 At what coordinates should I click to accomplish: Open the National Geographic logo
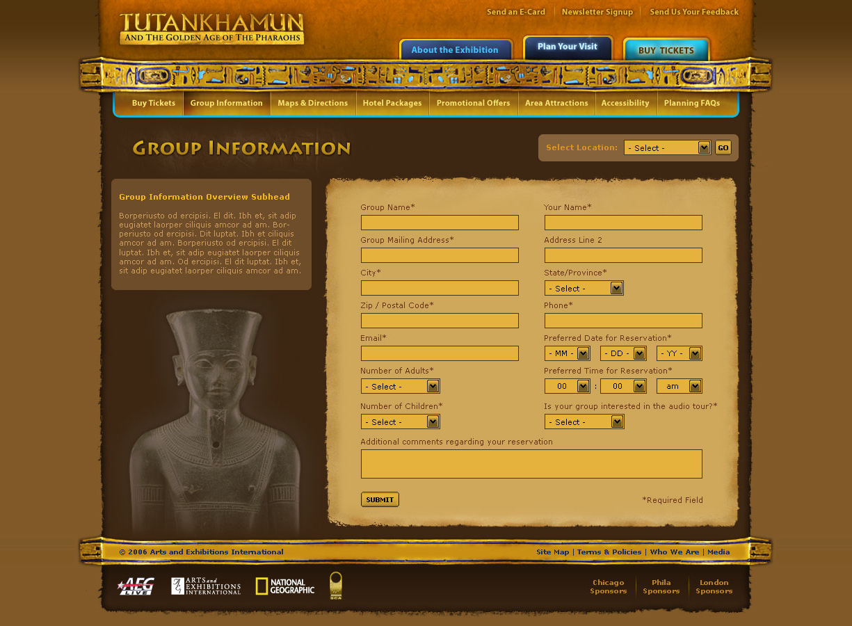point(285,586)
